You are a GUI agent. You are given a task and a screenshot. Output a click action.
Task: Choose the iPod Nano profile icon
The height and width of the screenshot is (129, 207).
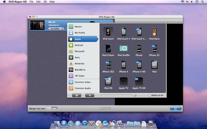pos(154,32)
